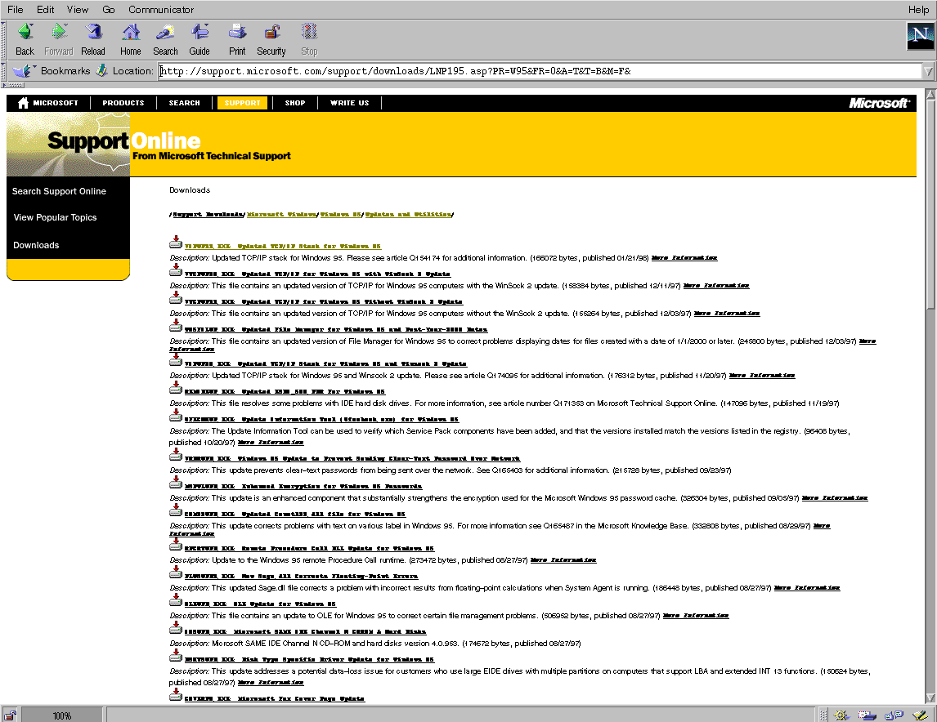Screen dimensions: 937x722
Task: Click the status bar security padlock
Action: (11, 715)
